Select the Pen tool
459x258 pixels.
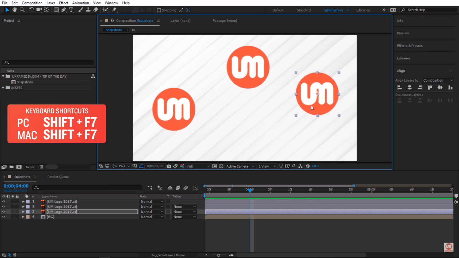tap(64, 10)
